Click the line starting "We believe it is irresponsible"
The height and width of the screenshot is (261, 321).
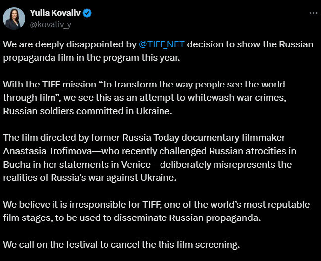click(157, 205)
